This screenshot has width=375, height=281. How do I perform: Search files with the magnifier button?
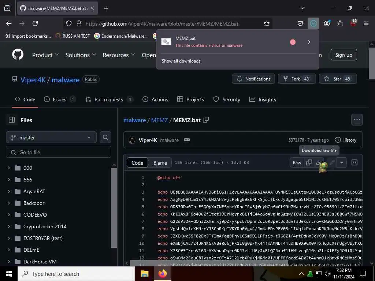click(x=105, y=138)
